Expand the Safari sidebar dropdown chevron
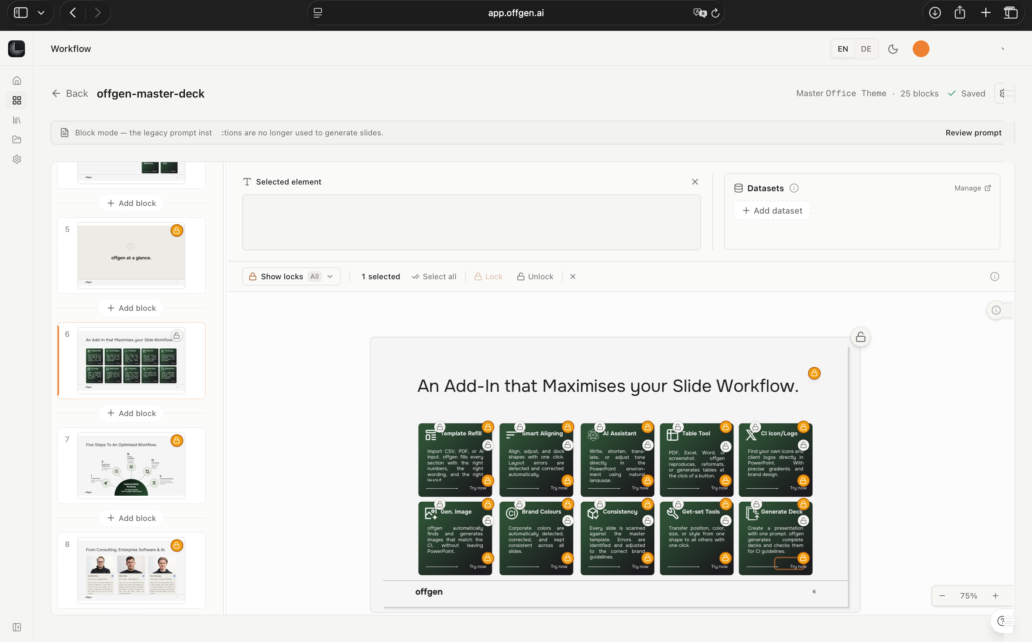Viewport: 1032px width, 642px height. [41, 13]
